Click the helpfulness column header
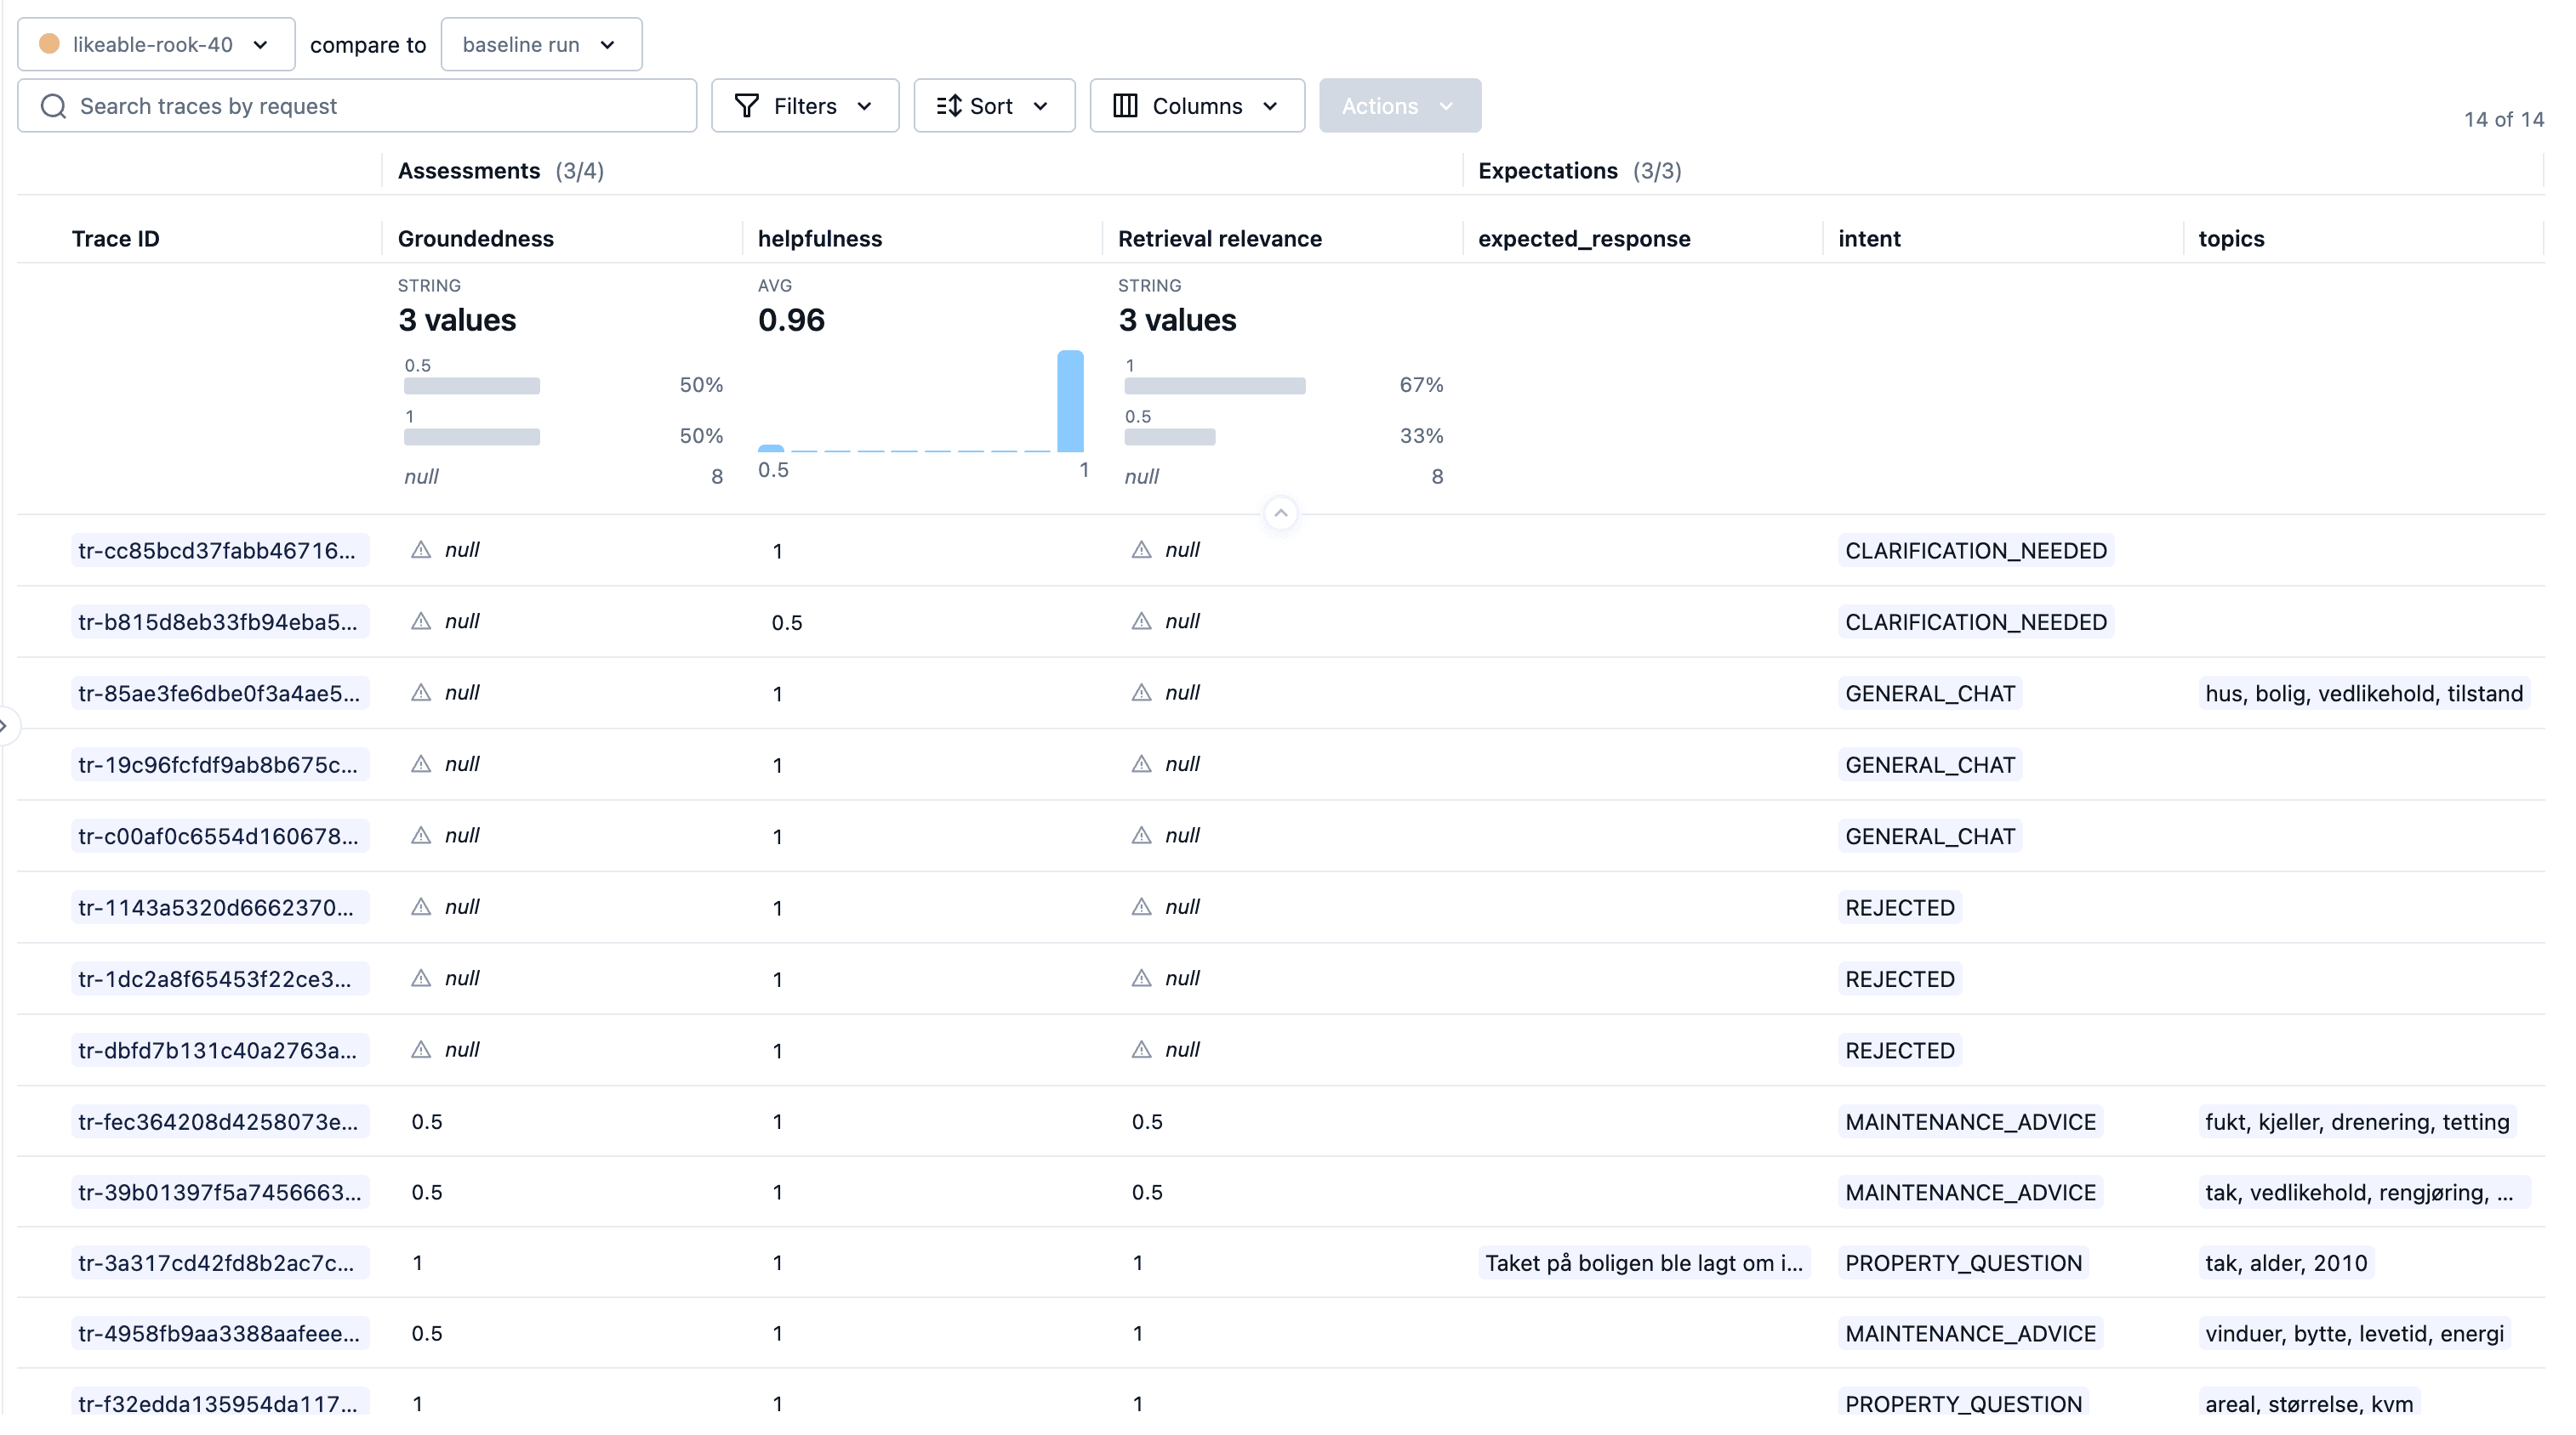 pyautogui.click(x=820, y=239)
